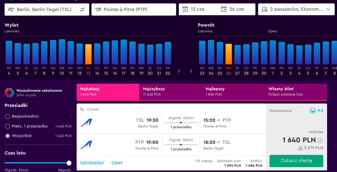This screenshot has width=337, height=172.
Task: Click the 2494 wyniki results count
Action: [26, 95]
